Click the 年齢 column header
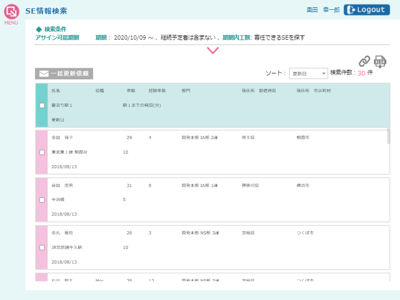400x300 pixels. click(x=131, y=91)
